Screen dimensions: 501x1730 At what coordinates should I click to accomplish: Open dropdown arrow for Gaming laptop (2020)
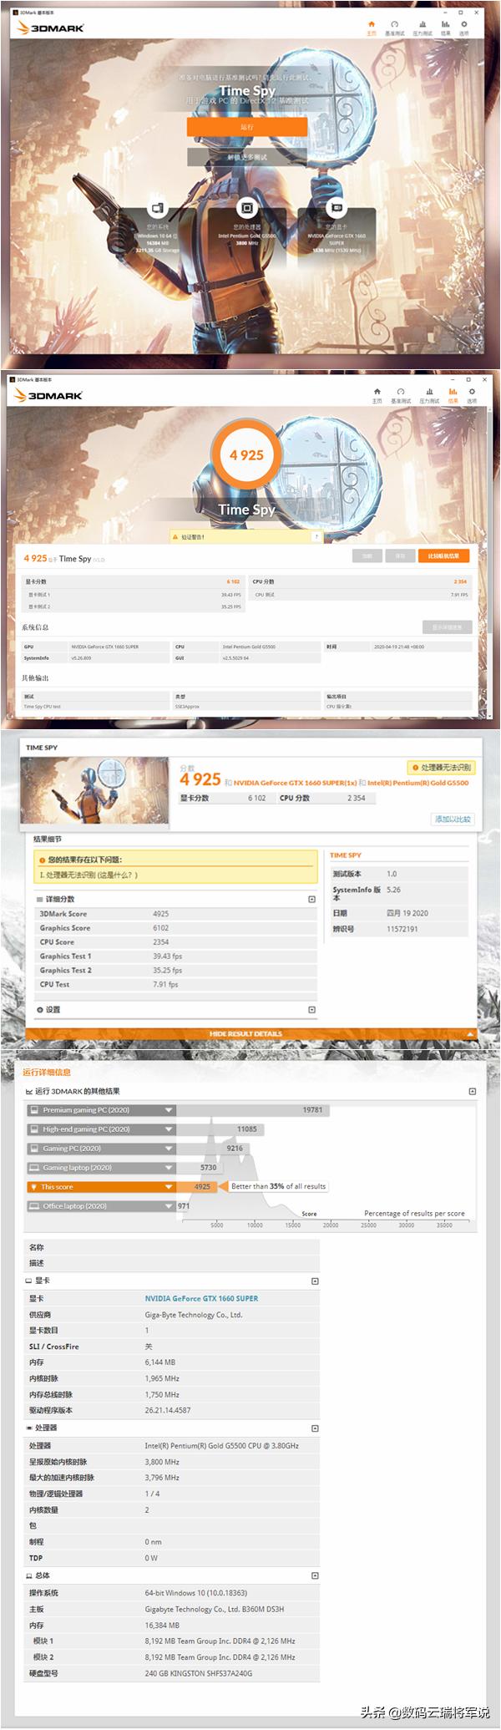pyautogui.click(x=169, y=1168)
